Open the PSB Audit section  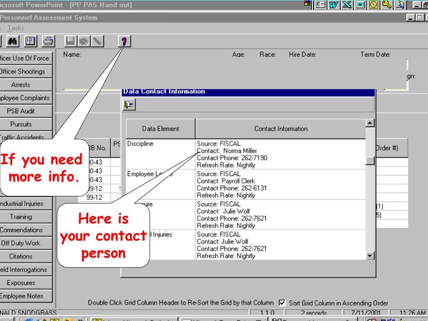coord(26,111)
